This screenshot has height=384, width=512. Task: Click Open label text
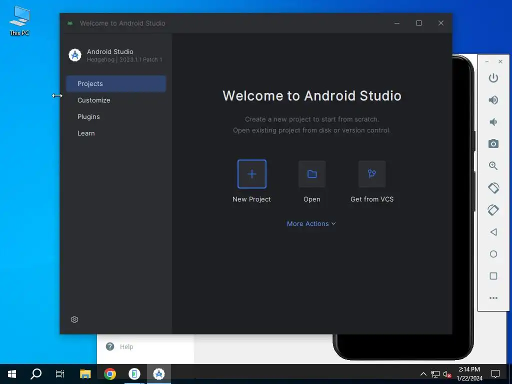(312, 199)
